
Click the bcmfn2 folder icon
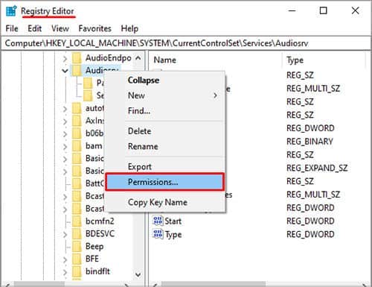tap(77, 221)
